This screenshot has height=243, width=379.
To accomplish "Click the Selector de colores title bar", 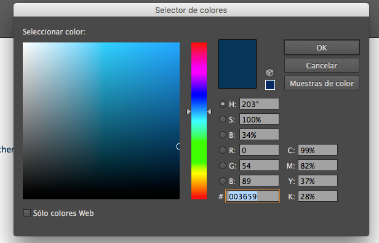I will [x=191, y=10].
